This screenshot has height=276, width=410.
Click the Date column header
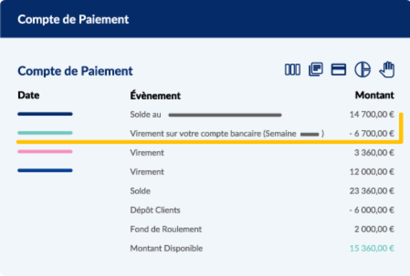[28, 95]
